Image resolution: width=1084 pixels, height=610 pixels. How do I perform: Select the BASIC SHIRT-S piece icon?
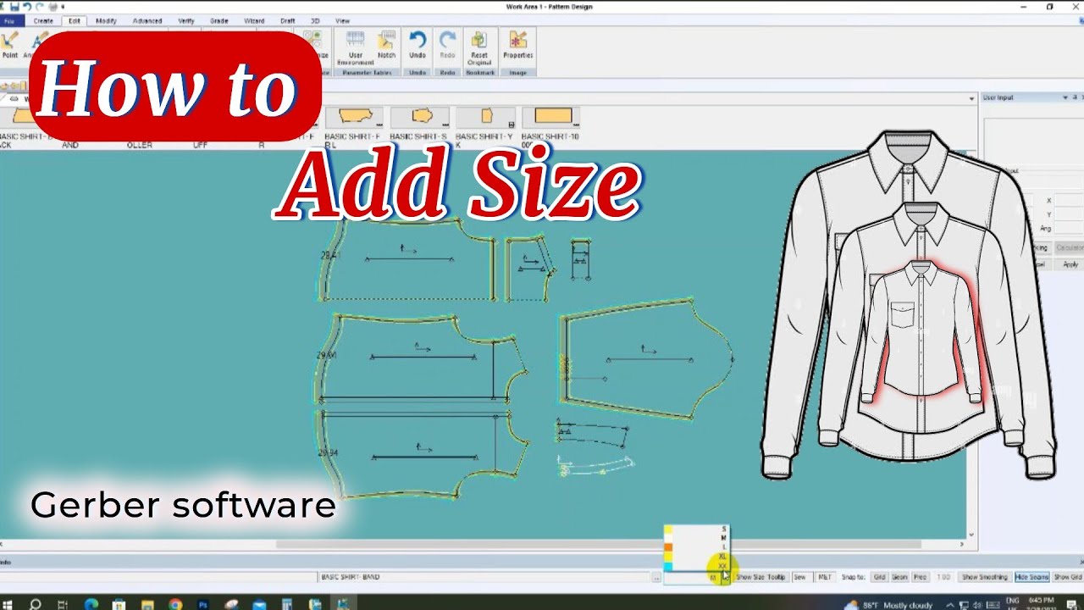point(421,117)
